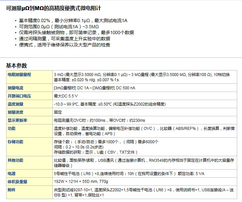Select the 电阻测量量程 row label

click(x=19, y=75)
